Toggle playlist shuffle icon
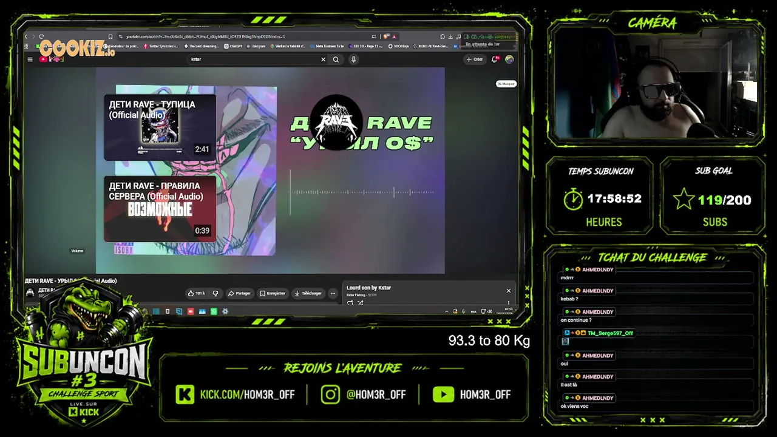777x437 pixels. click(x=360, y=302)
